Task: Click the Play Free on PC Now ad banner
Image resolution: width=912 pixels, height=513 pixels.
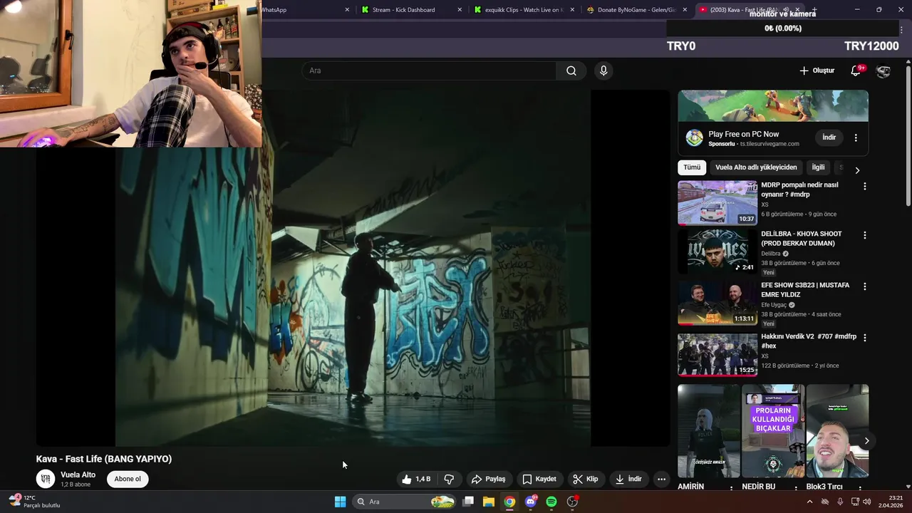Action: [773, 106]
